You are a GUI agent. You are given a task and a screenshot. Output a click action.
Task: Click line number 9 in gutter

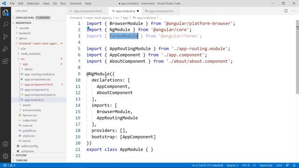click(x=79, y=74)
